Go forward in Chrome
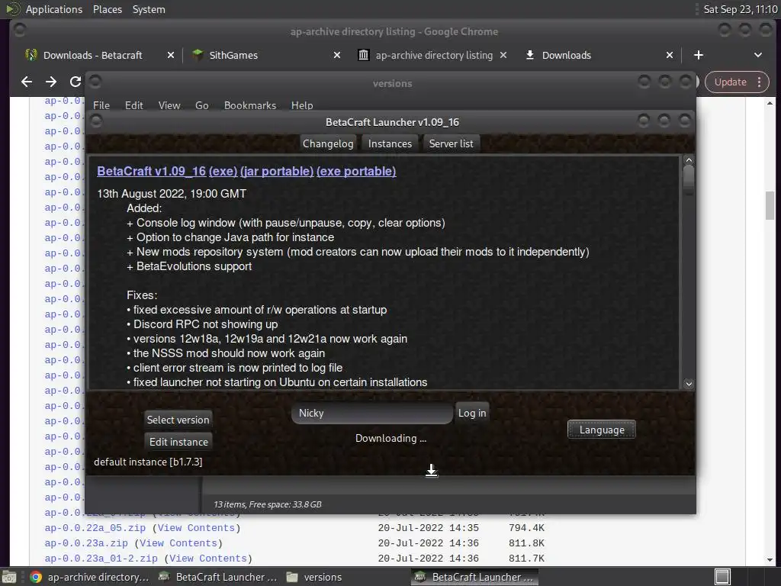This screenshot has width=781, height=586. (51, 82)
